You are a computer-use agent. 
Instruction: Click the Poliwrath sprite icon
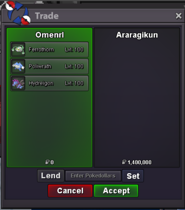coord(18,66)
